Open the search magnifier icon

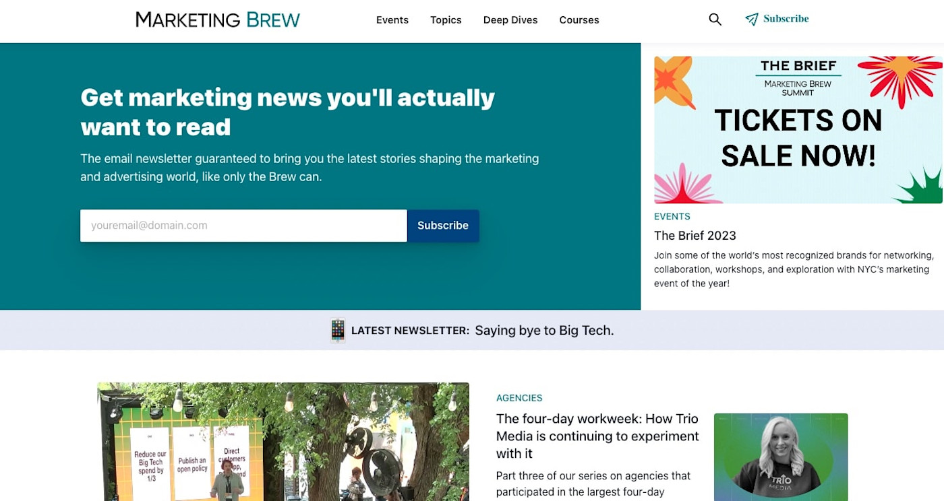(715, 20)
